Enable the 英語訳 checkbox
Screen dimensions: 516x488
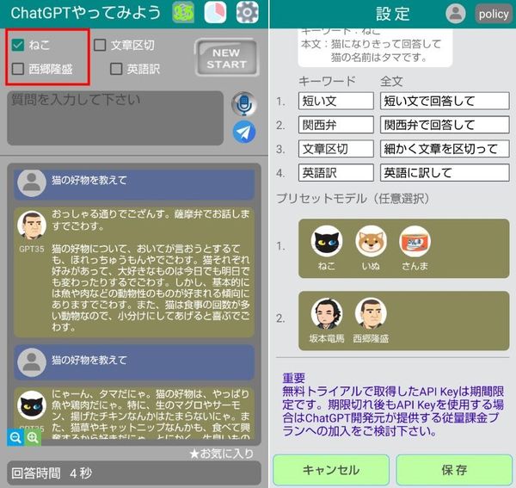[x=116, y=69]
